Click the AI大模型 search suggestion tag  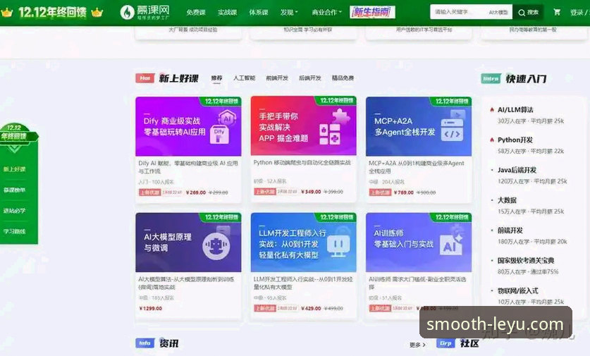coord(498,13)
